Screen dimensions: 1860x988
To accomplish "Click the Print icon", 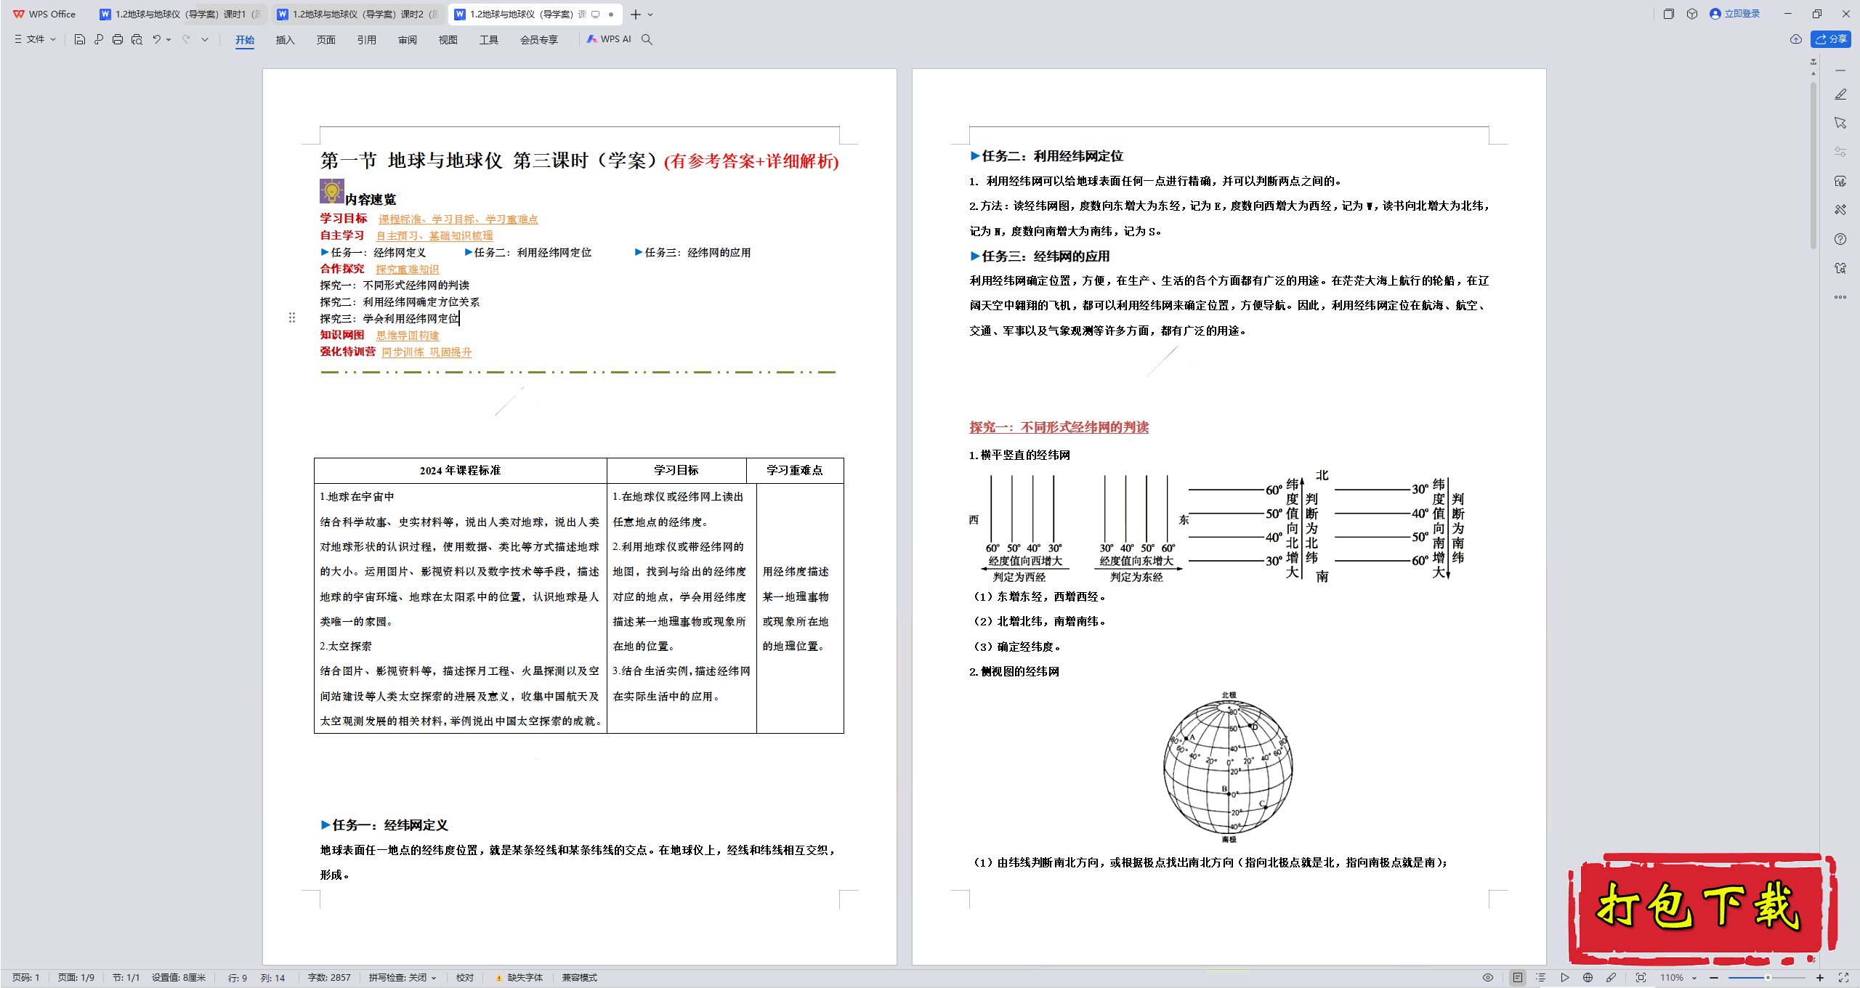I will [118, 39].
